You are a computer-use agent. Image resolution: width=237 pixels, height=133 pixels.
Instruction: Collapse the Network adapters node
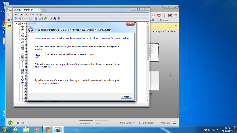tap(19, 61)
